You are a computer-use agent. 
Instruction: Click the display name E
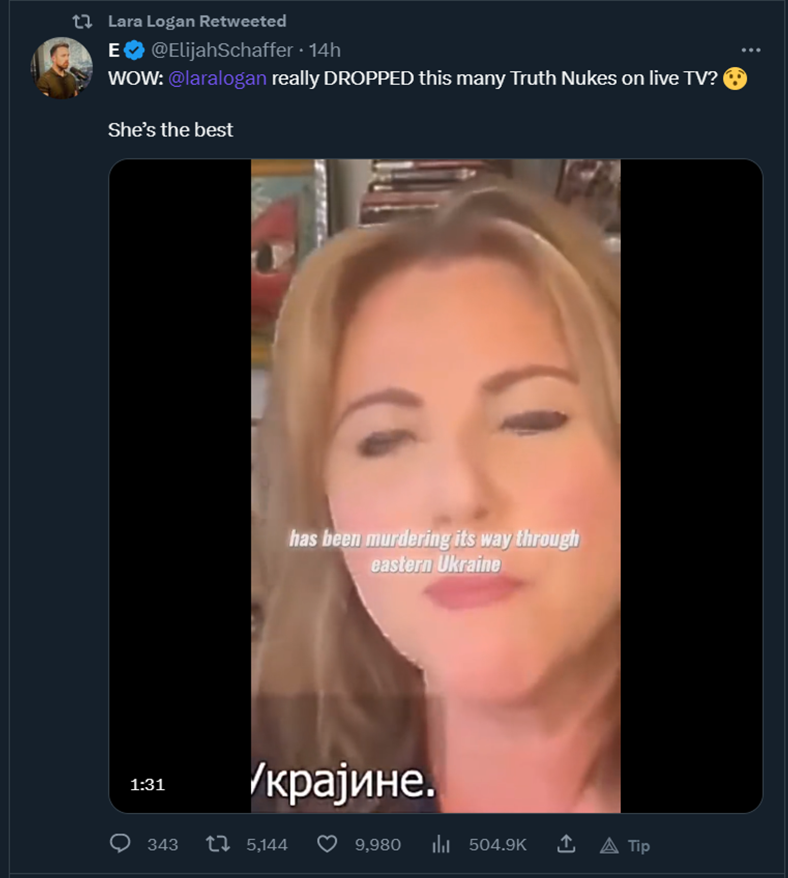(114, 50)
